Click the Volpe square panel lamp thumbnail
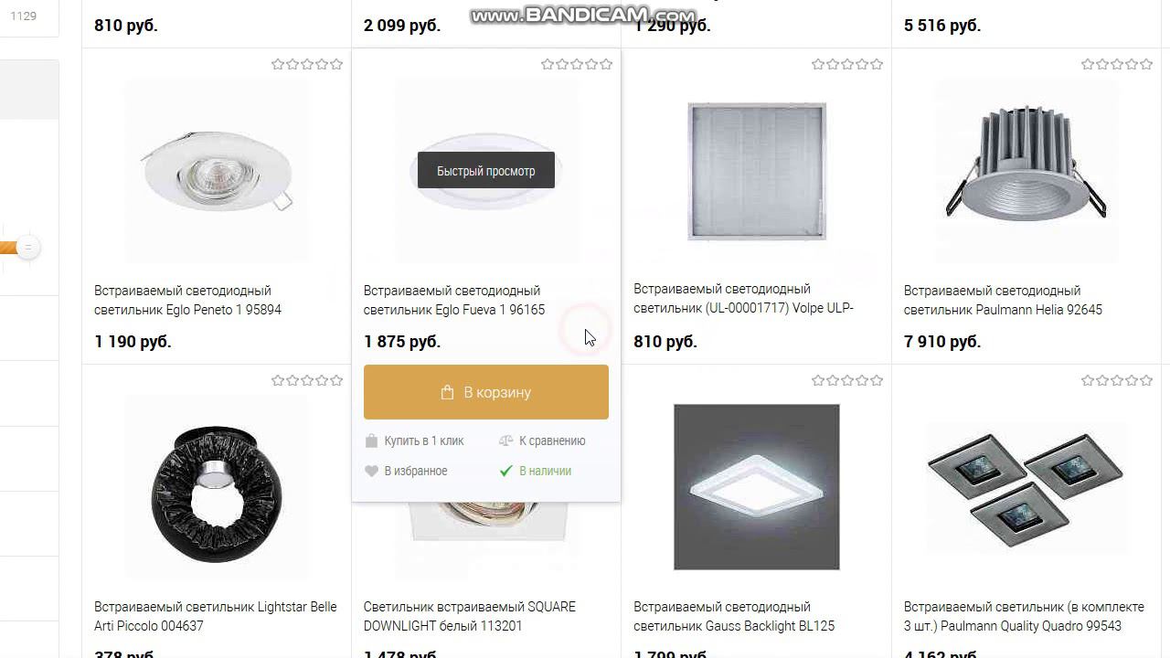Image resolution: width=1170 pixels, height=658 pixels. pos(757,171)
